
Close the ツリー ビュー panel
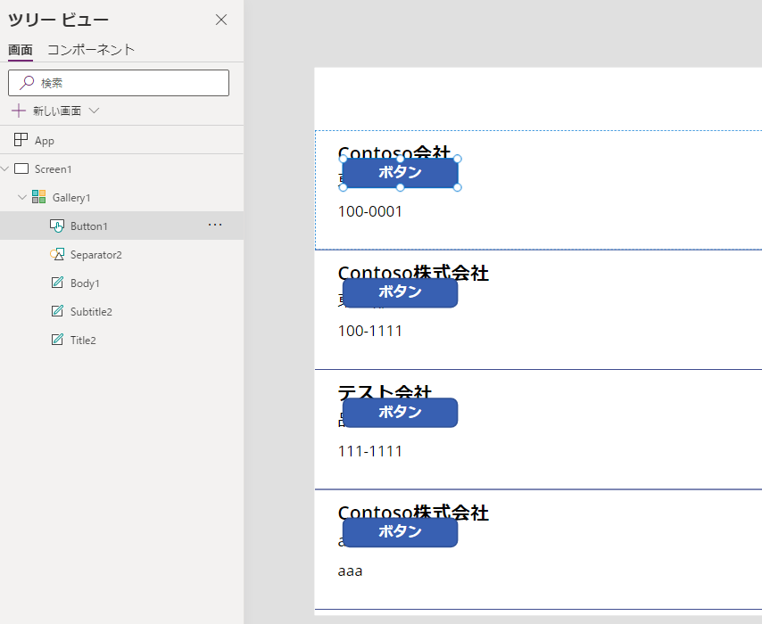(x=221, y=20)
